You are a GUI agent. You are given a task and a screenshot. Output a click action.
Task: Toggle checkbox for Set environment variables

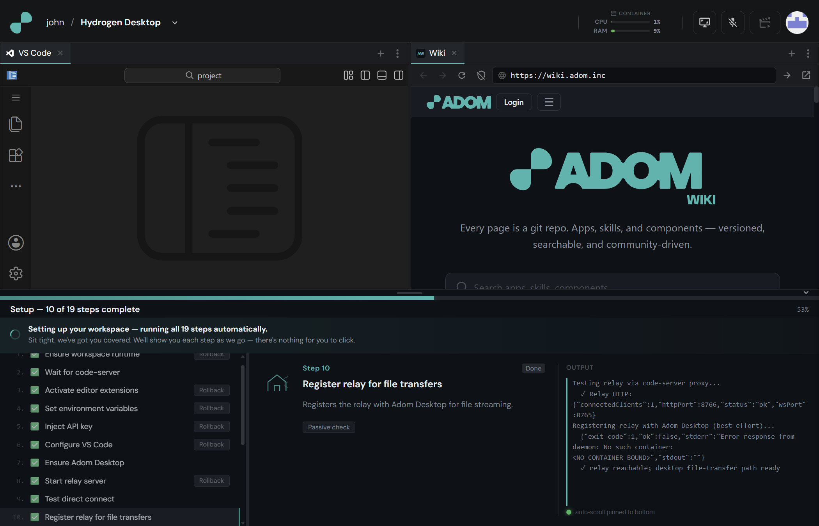(x=35, y=408)
